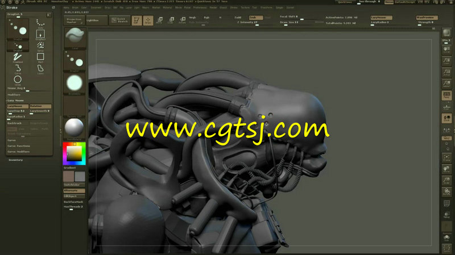Toggle the Relative button

pos(40,106)
